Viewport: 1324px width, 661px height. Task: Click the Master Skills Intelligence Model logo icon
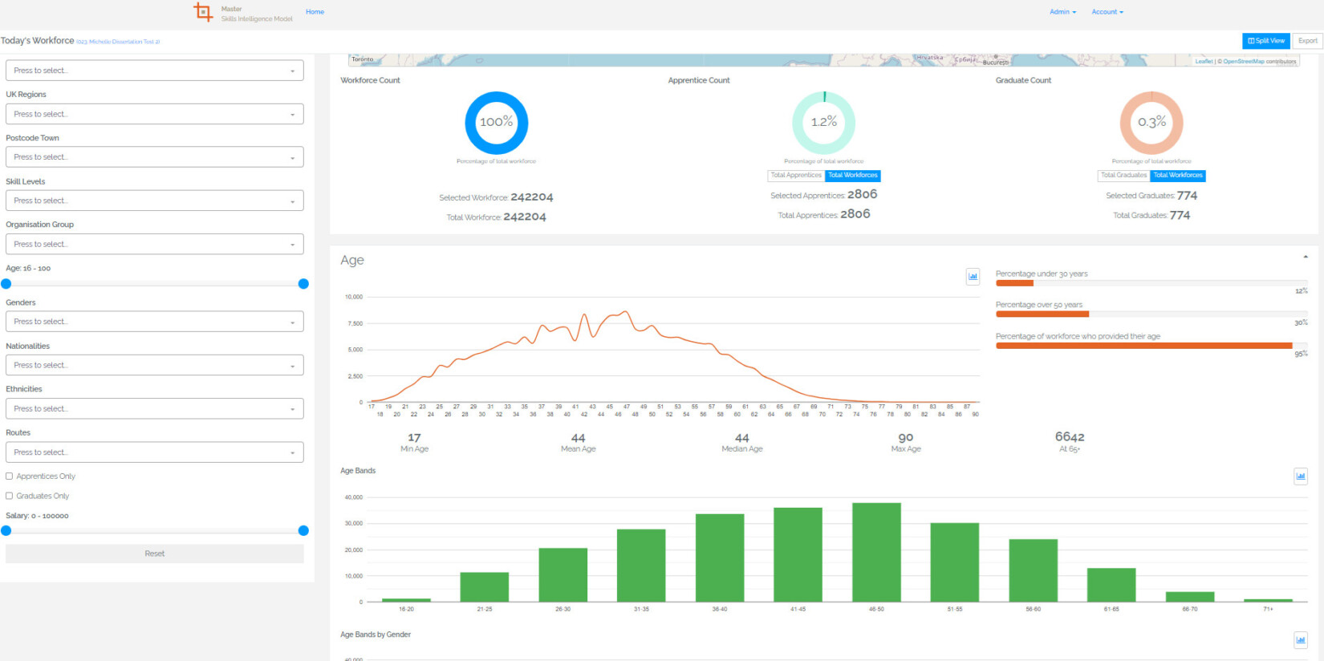203,12
